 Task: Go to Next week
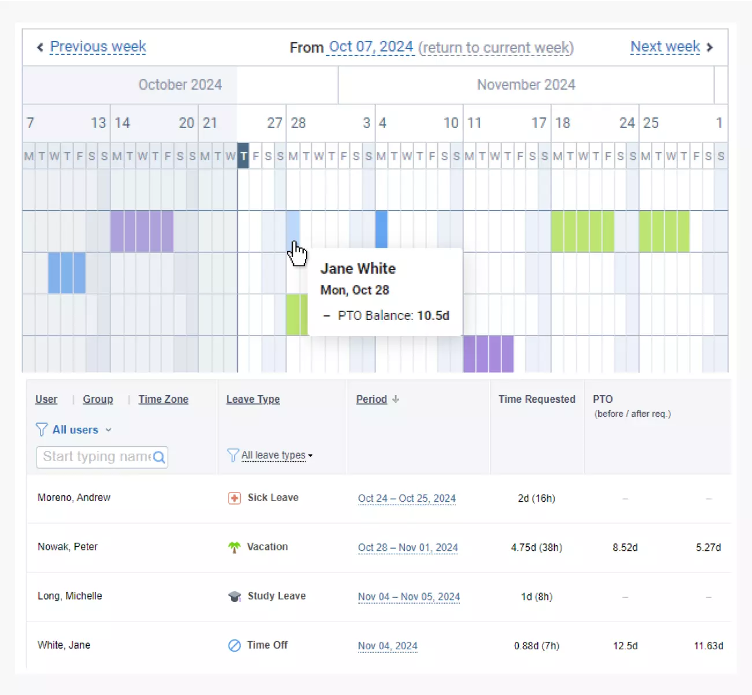(665, 47)
